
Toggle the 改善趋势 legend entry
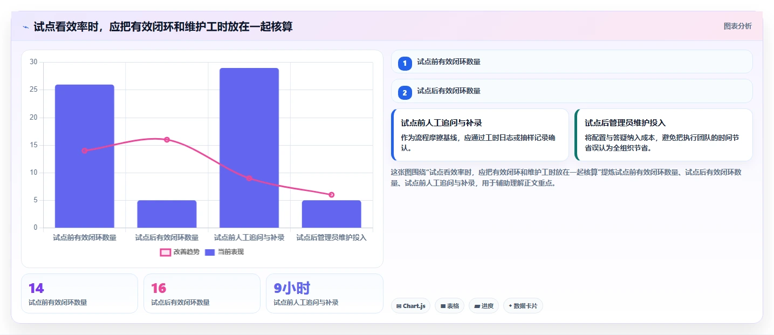[x=180, y=252]
